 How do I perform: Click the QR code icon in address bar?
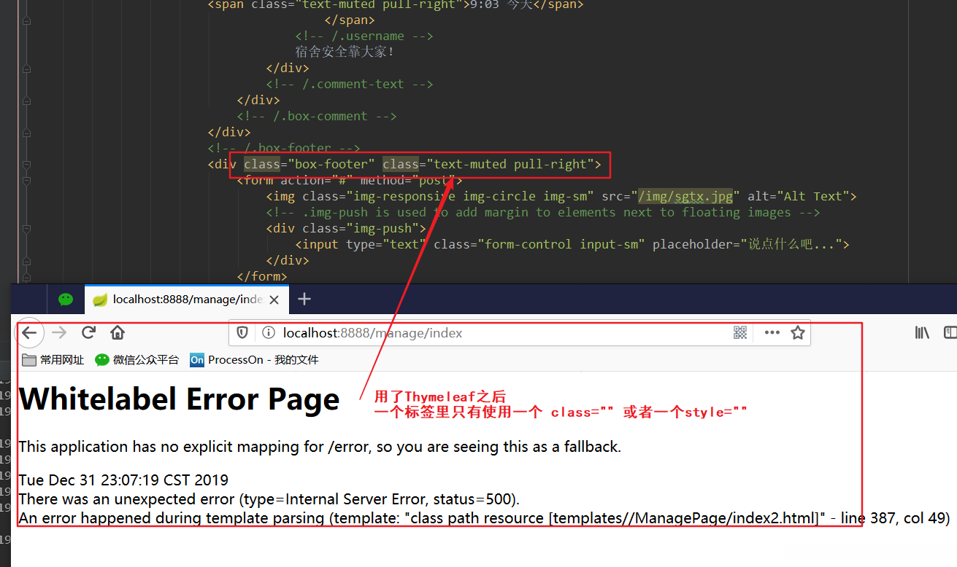point(740,333)
